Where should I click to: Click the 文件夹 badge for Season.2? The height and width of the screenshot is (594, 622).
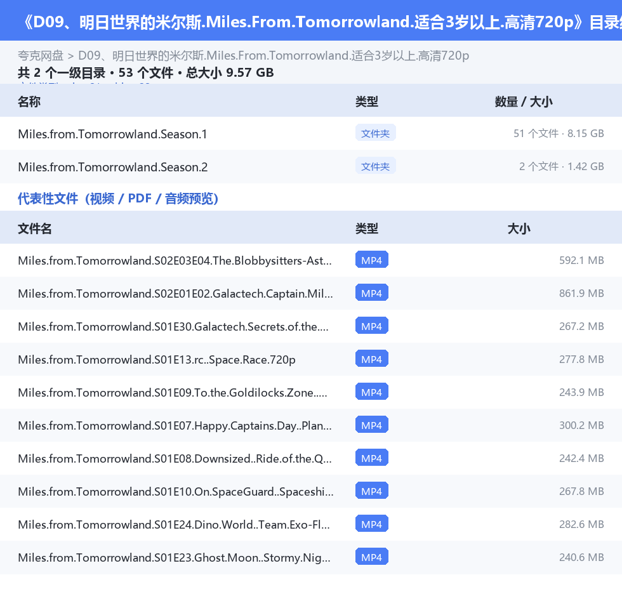pos(375,166)
